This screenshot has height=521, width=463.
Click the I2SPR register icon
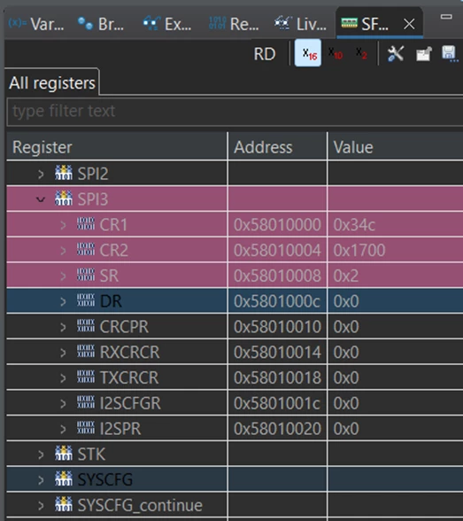(x=86, y=428)
